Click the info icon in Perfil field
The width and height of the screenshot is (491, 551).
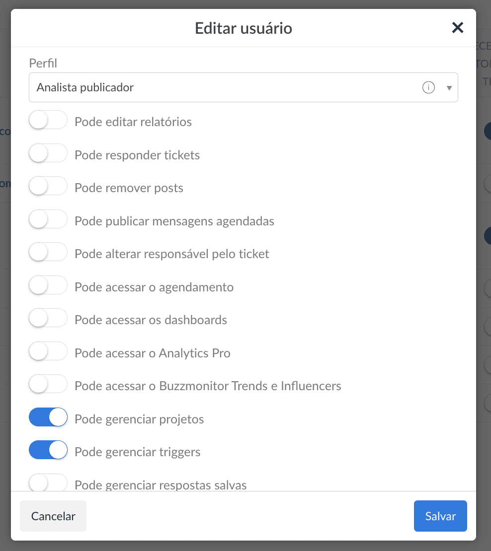(428, 88)
